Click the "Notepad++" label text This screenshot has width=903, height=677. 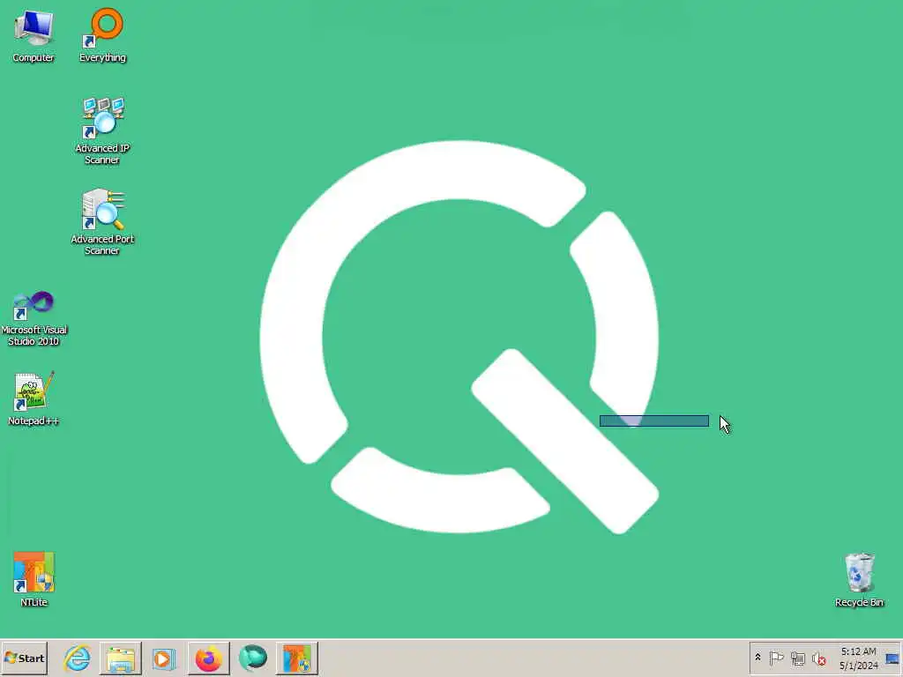(34, 420)
